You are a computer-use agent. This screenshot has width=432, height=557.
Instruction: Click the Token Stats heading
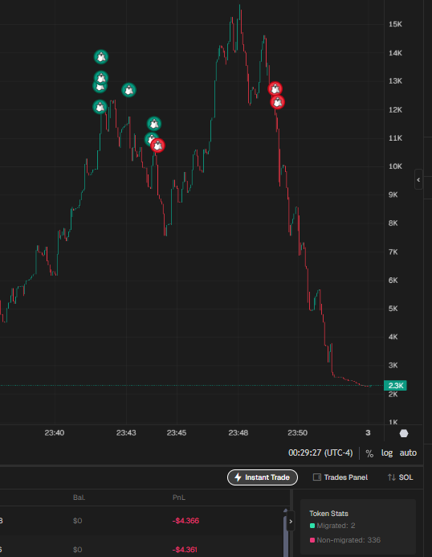[328, 514]
